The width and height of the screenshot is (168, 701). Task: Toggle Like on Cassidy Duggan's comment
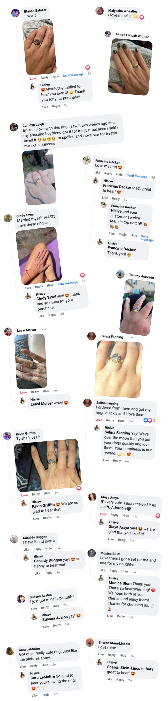click(x=26, y=549)
